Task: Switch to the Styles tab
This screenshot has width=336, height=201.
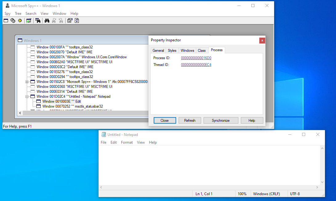Action: (172, 51)
